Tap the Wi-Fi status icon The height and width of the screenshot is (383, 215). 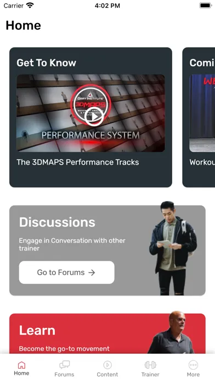[30, 6]
